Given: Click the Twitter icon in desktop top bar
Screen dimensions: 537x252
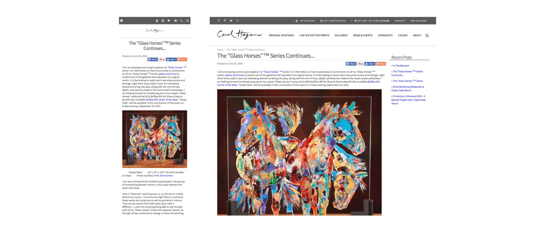Looking at the screenshot, I should tap(231, 21).
